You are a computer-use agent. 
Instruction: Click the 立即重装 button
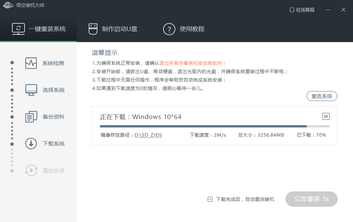click(x=311, y=199)
